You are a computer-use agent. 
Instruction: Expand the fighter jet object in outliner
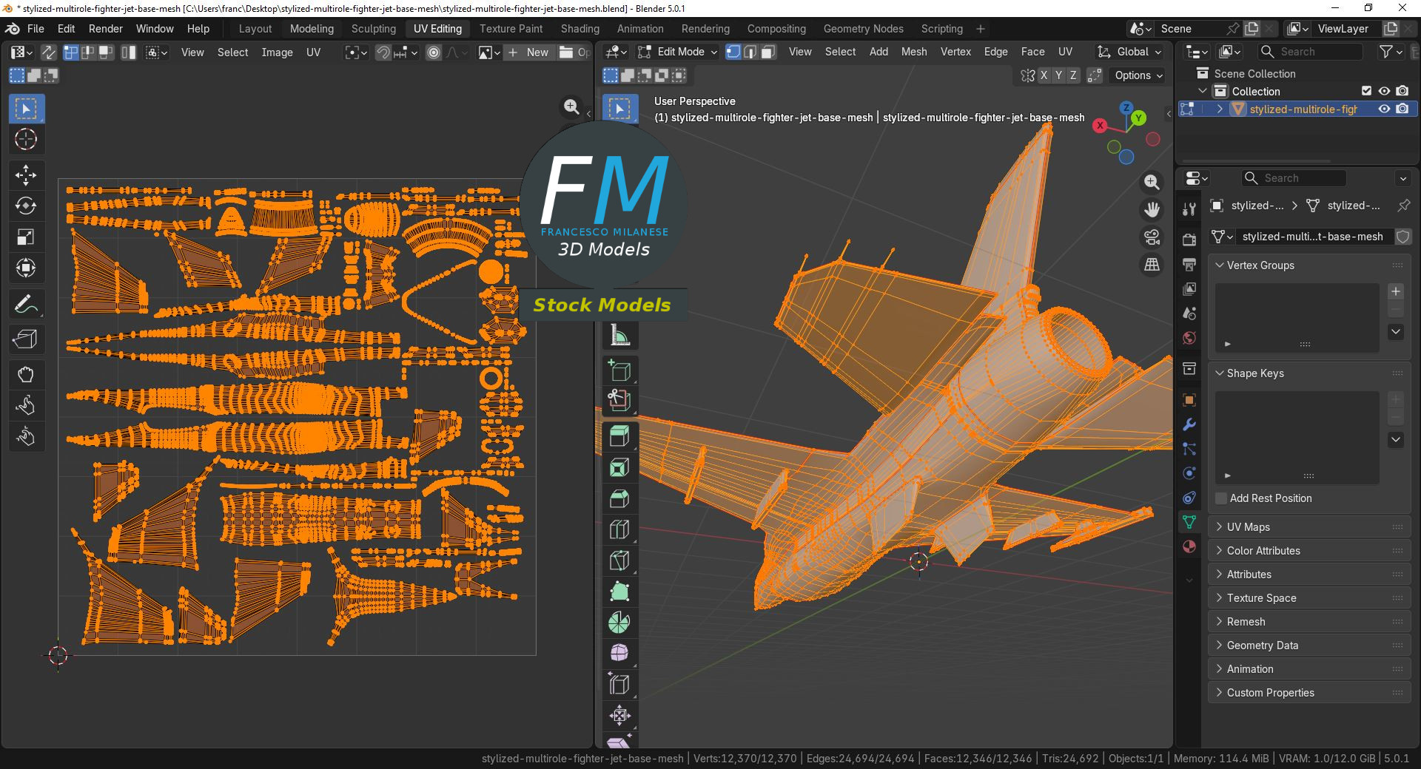1220,109
